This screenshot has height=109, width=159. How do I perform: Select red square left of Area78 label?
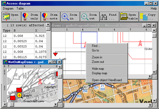(13, 98)
